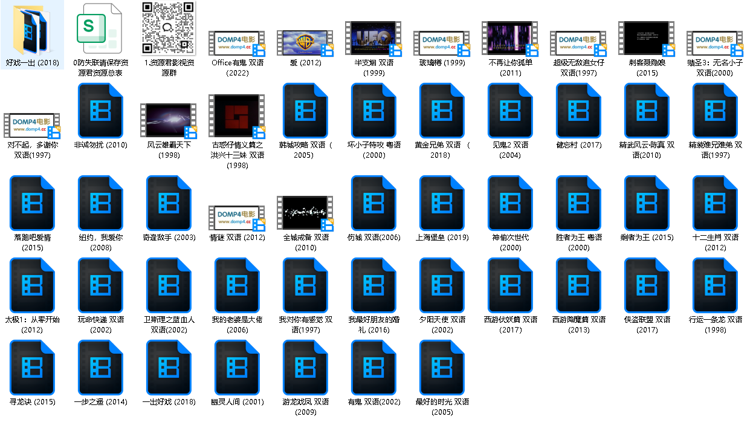Image resolution: width=750 pixels, height=428 pixels.
Task: Click the QR code image 1.资源君影视资源群
Action: (169, 28)
